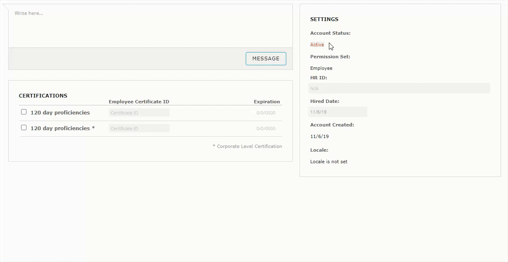
Task: Check the first 120 day proficiencies checkbox (no asterisk)
Action: [24, 112]
